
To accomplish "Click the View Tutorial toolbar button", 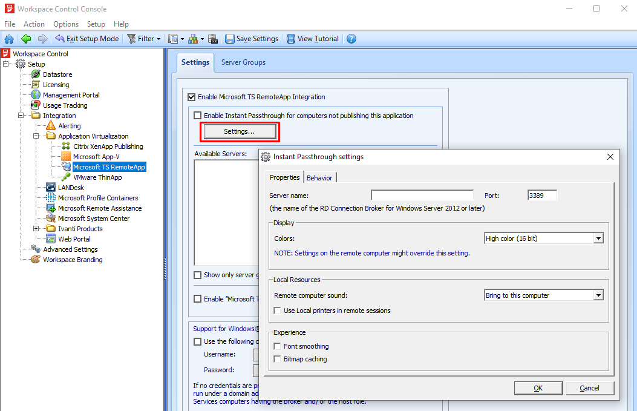I will click(x=313, y=38).
